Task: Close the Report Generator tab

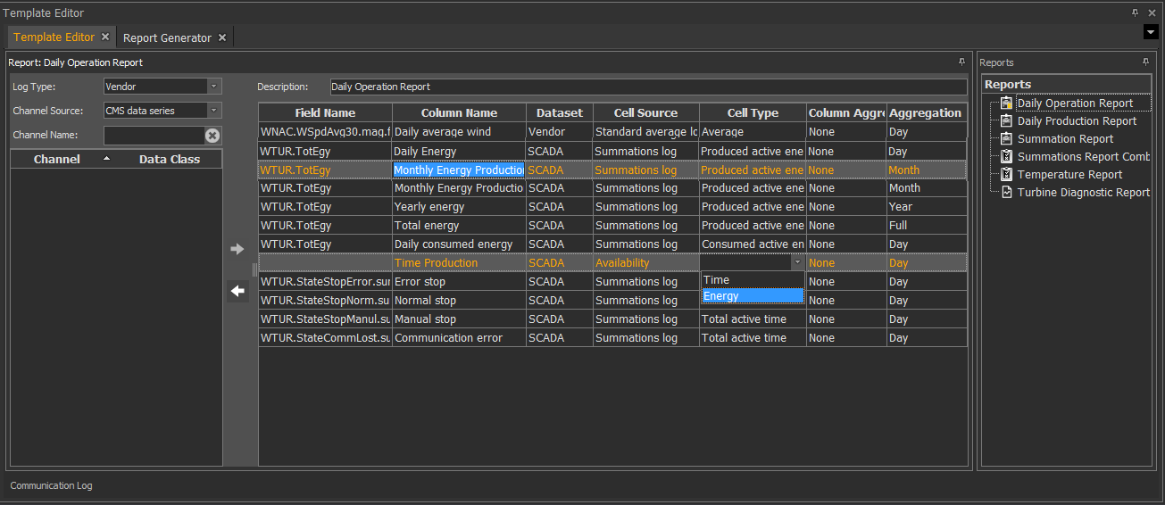Action: pos(222,37)
